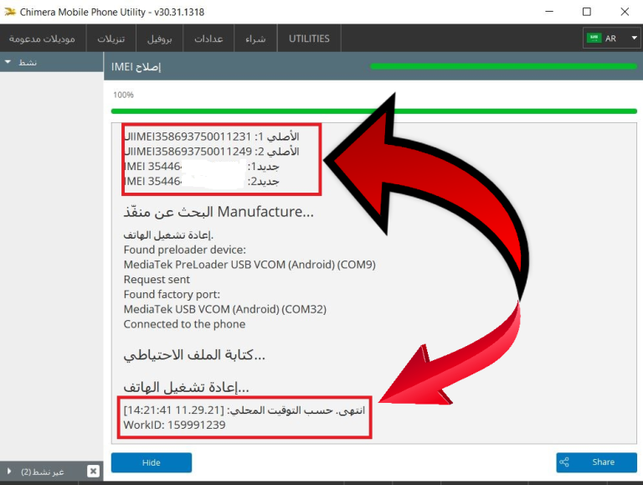This screenshot has width=643, height=485.
Task: Click the Saudi flag language icon
Action: [594, 39]
